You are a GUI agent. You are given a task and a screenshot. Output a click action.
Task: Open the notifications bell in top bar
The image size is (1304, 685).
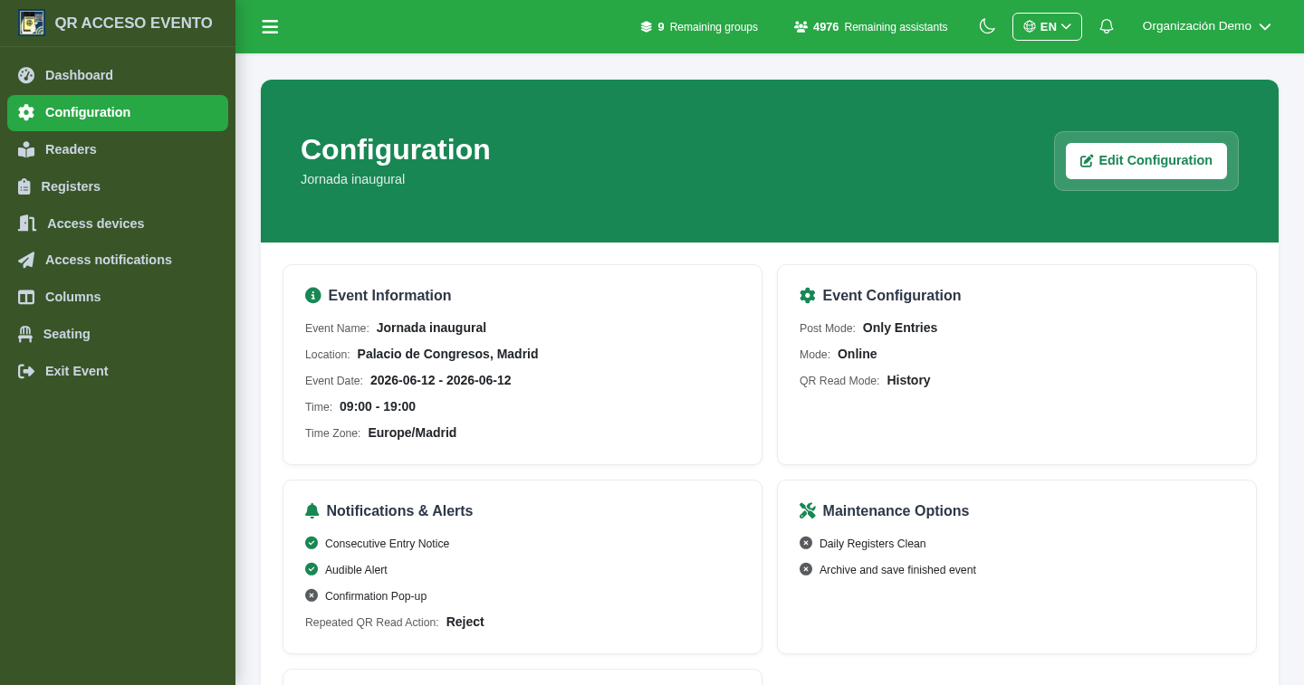pyautogui.click(x=1106, y=26)
